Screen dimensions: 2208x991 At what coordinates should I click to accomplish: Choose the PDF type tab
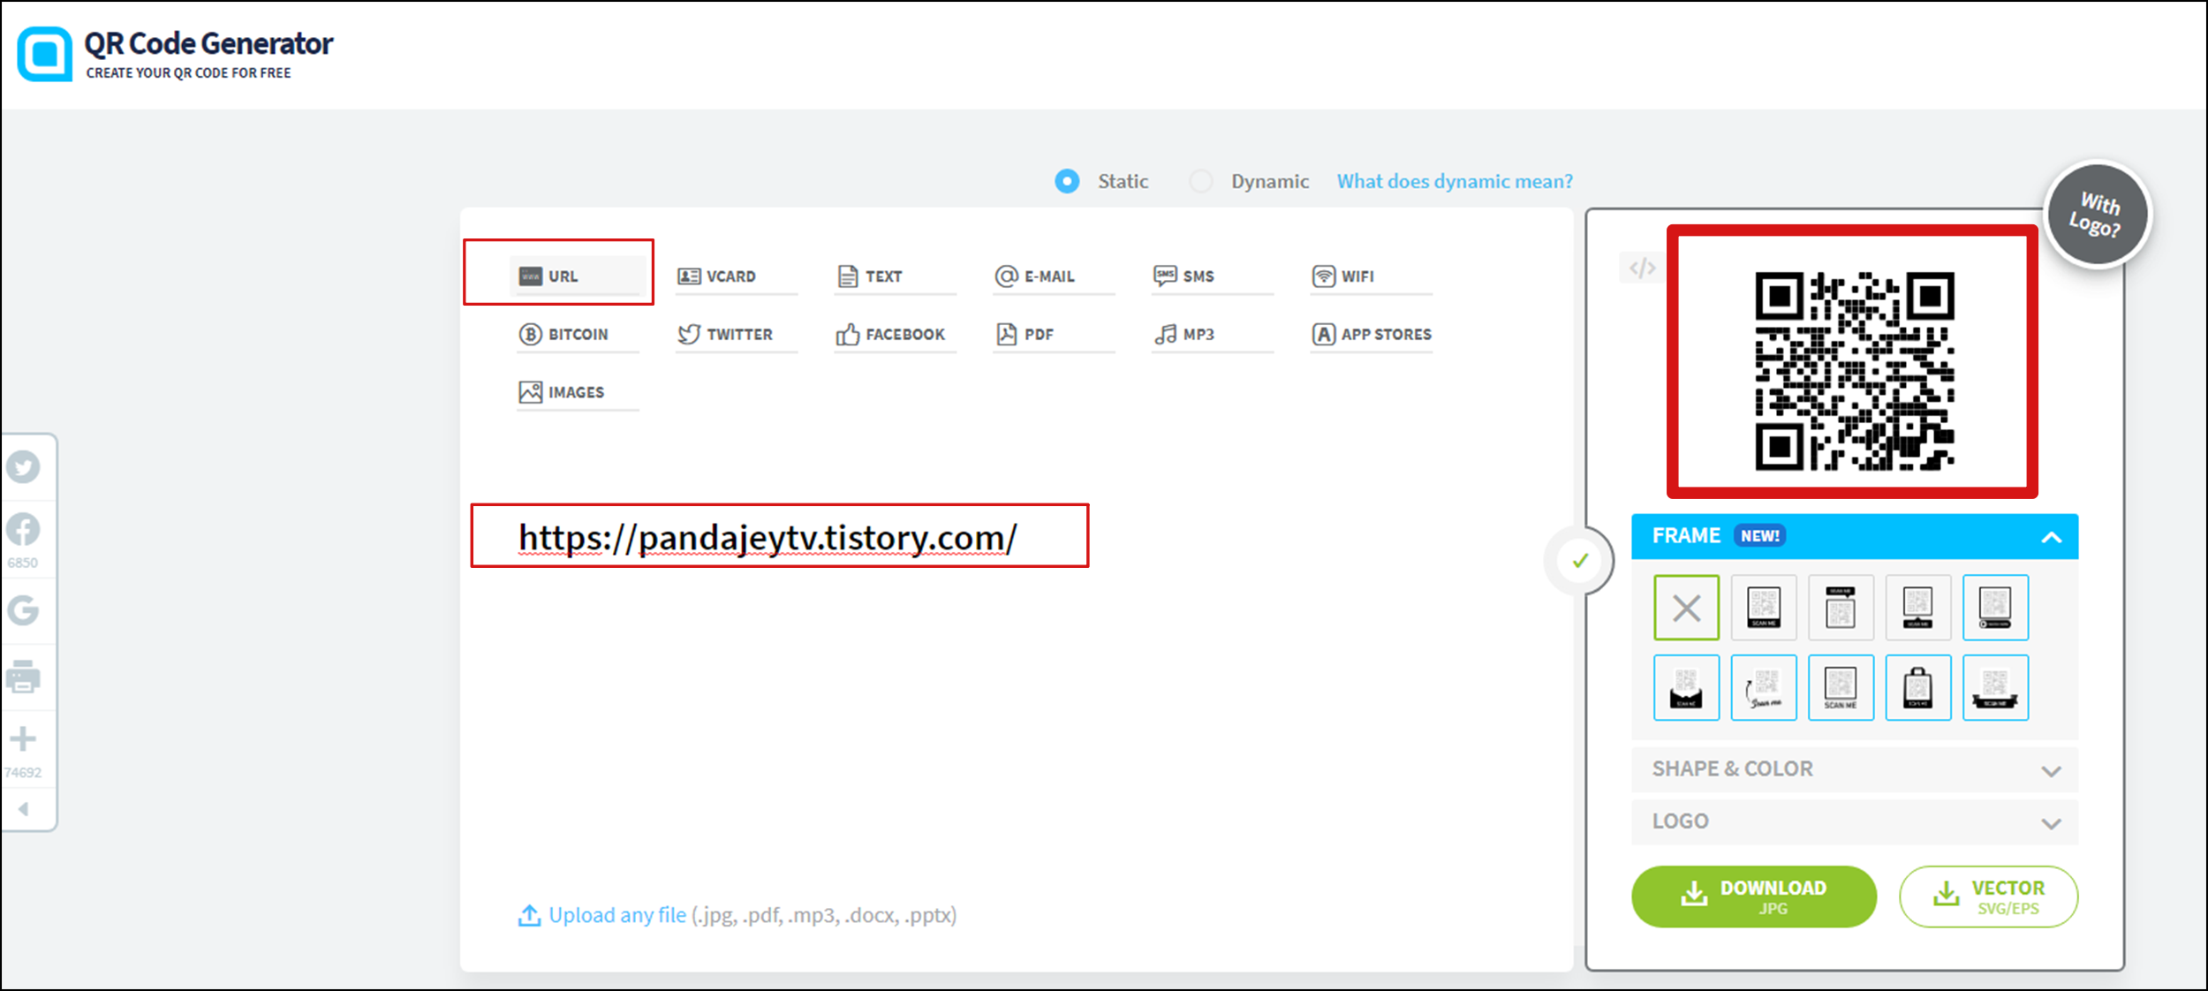[1054, 335]
